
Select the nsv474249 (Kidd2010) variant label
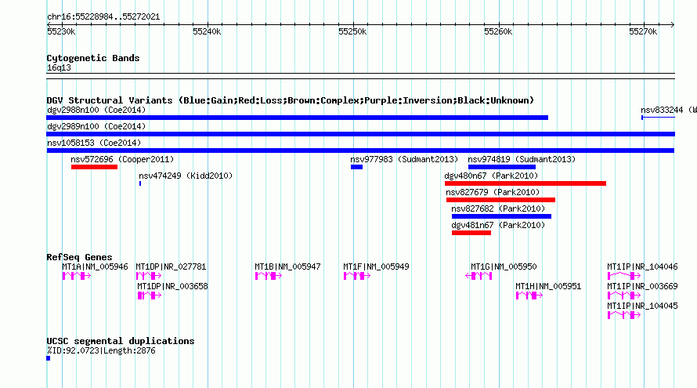point(186,176)
